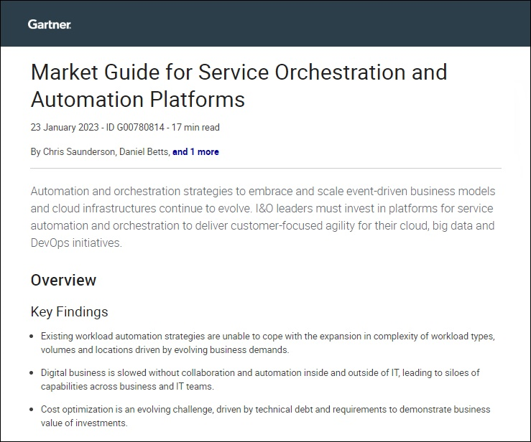
Task: Click the bullet marker before "Existing workload"
Action: coord(33,336)
